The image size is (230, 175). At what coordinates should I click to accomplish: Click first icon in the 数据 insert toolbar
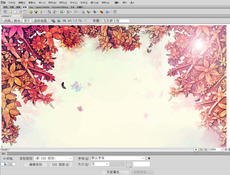click(x=5, y=12)
